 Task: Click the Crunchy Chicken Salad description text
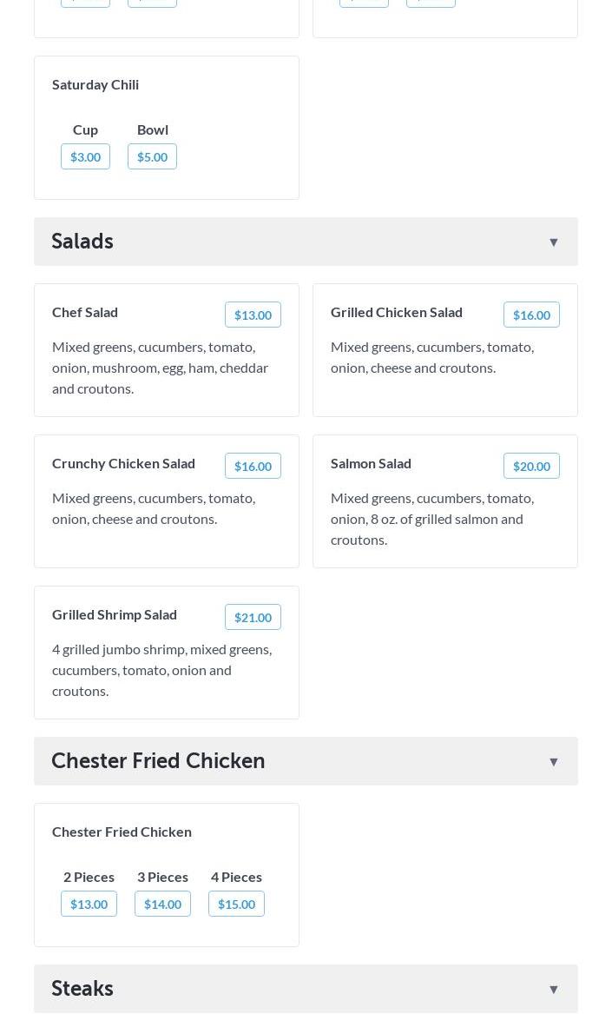click(154, 508)
